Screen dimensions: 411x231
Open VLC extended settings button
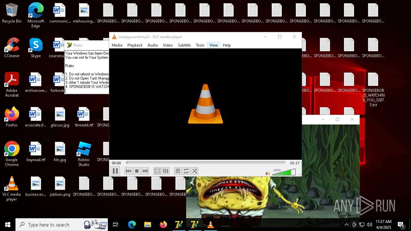pyautogui.click(x=166, y=171)
